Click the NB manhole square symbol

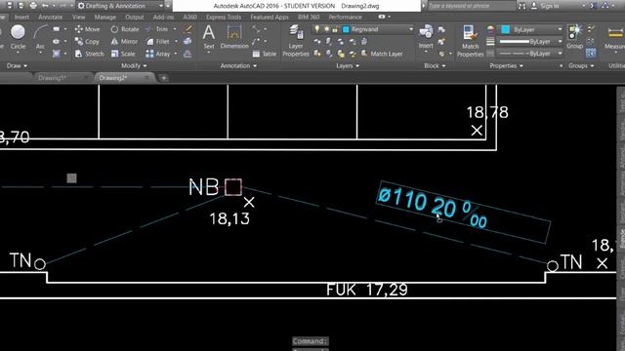233,187
